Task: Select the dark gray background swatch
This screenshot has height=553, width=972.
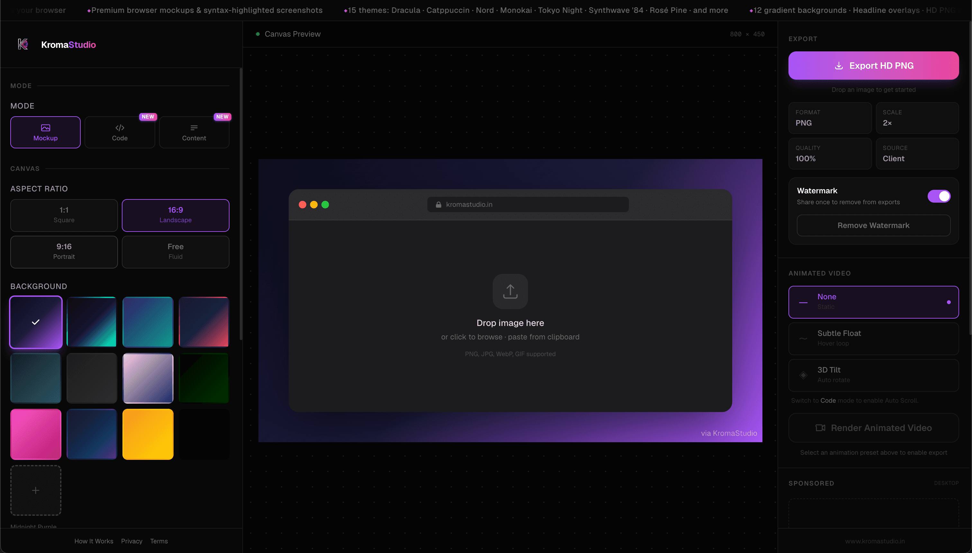Action: (92, 378)
